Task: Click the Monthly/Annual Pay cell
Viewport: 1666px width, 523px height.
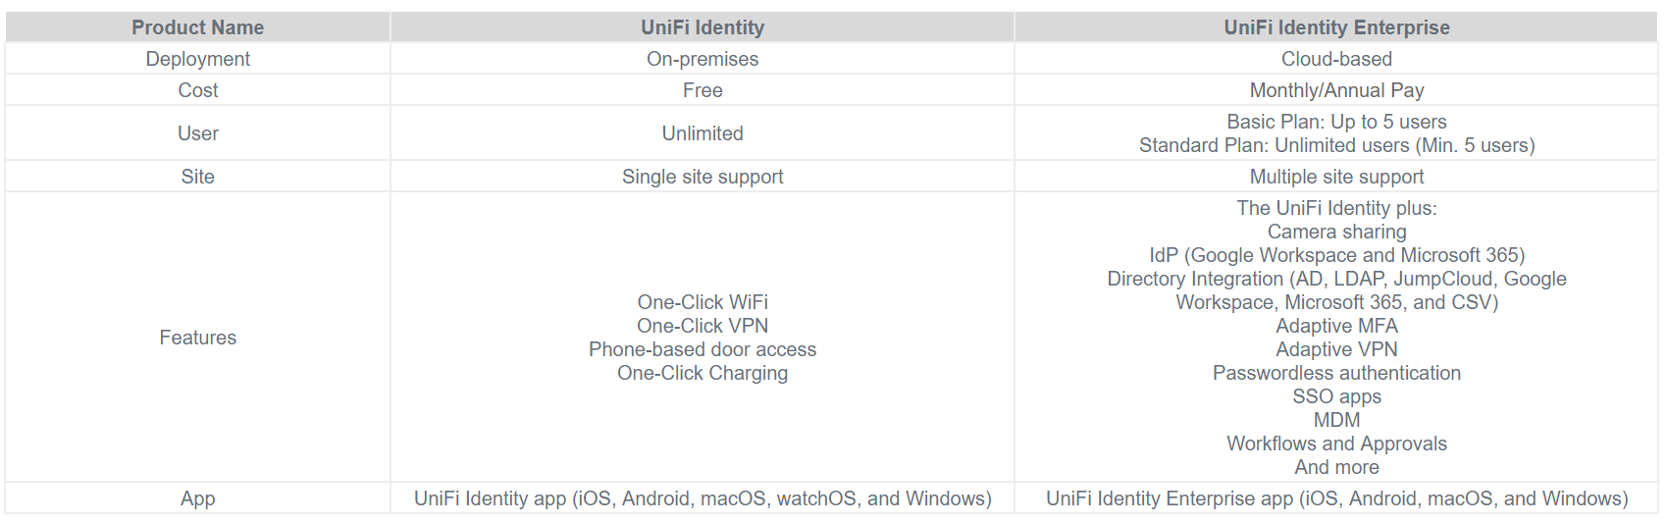Action: [1336, 90]
